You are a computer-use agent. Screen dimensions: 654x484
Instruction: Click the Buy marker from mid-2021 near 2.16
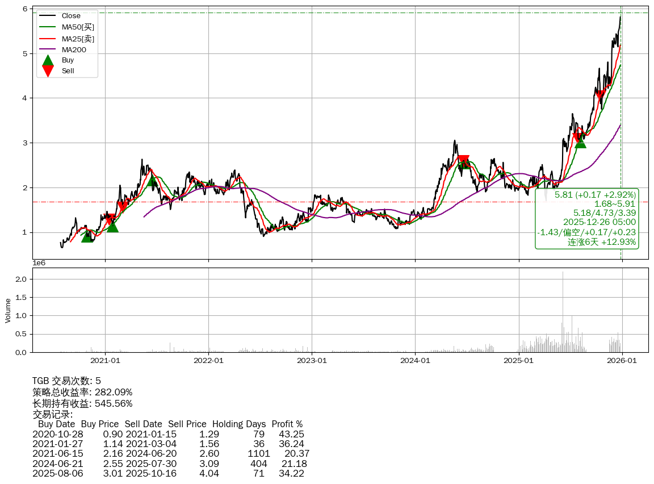point(152,180)
